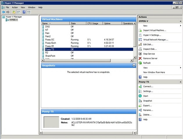Screen dimensions: 183x139
Task: Click the CPU Usage column header
Action: click(x=94, y=23)
